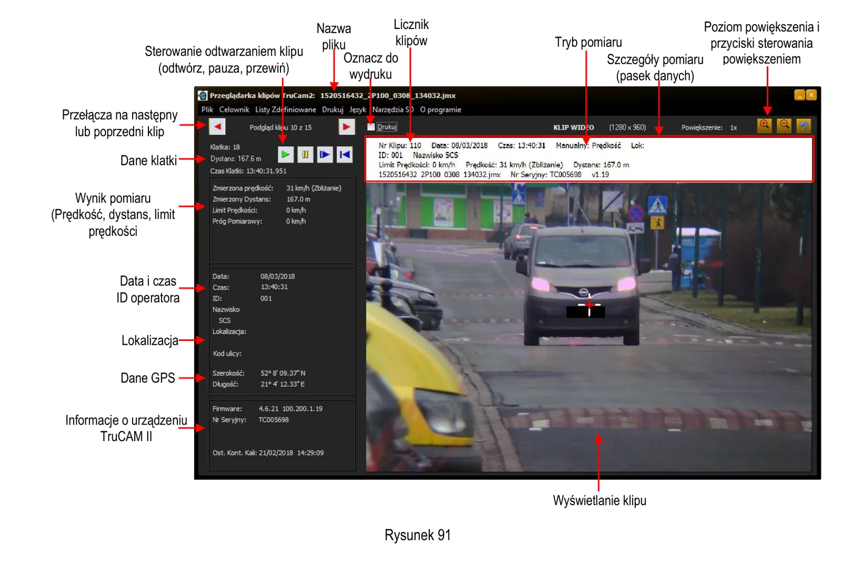The height and width of the screenshot is (561, 842).
Task: Click the 'Ost. Kont. Kali' calibration date
Action: click(x=268, y=453)
